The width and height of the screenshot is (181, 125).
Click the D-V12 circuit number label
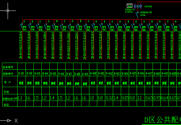click(x=109, y=73)
